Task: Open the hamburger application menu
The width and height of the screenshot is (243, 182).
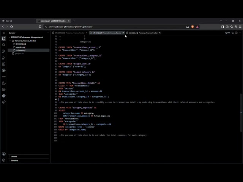Action: [x=4, y=33]
